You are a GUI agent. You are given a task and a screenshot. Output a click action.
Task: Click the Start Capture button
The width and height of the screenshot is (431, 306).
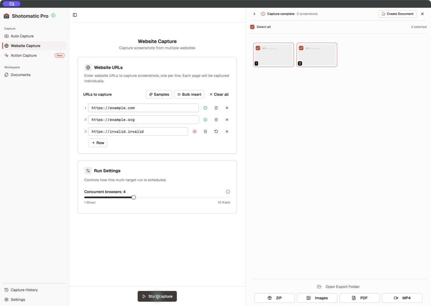click(157, 296)
